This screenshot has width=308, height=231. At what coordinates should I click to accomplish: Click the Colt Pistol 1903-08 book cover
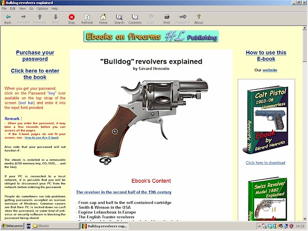tap(265, 120)
